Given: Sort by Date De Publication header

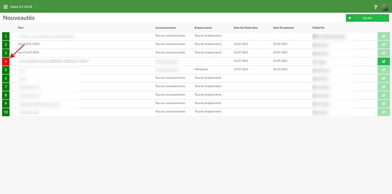Looking at the screenshot, I should (246, 28).
